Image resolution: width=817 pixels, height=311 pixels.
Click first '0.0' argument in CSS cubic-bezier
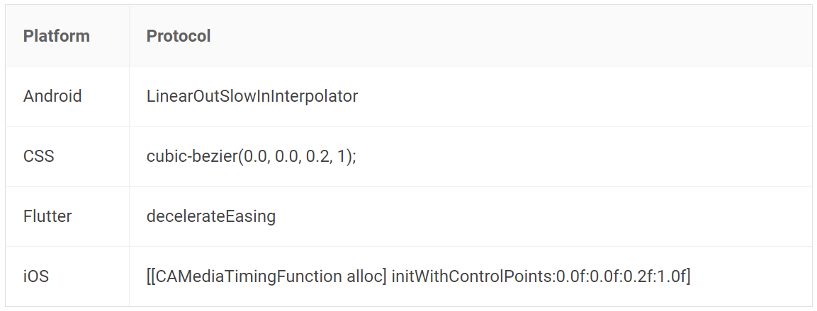255,156
